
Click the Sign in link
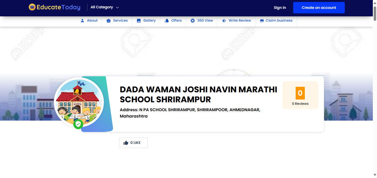tap(280, 7)
